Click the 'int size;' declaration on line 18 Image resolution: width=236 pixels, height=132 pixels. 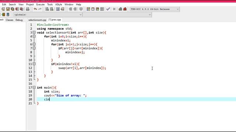pyautogui.click(x=52, y=92)
